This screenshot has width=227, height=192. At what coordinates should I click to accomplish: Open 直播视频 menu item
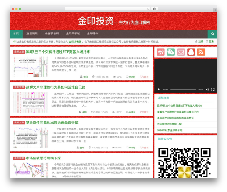(x=32, y=34)
